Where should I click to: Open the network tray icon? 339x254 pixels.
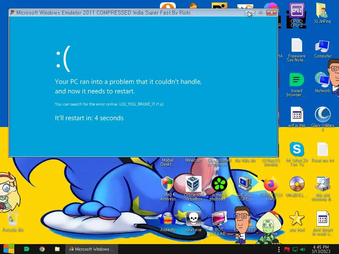click(295, 249)
